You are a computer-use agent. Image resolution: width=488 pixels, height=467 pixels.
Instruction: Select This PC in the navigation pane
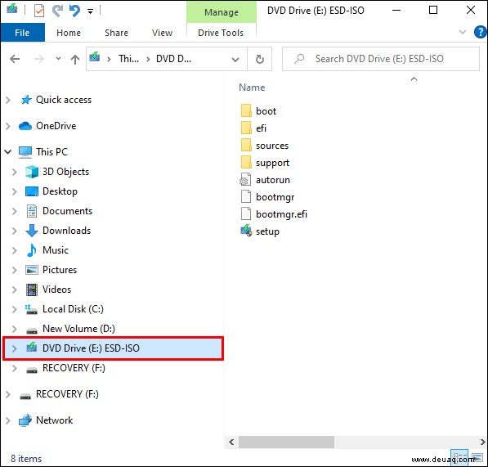coord(51,151)
